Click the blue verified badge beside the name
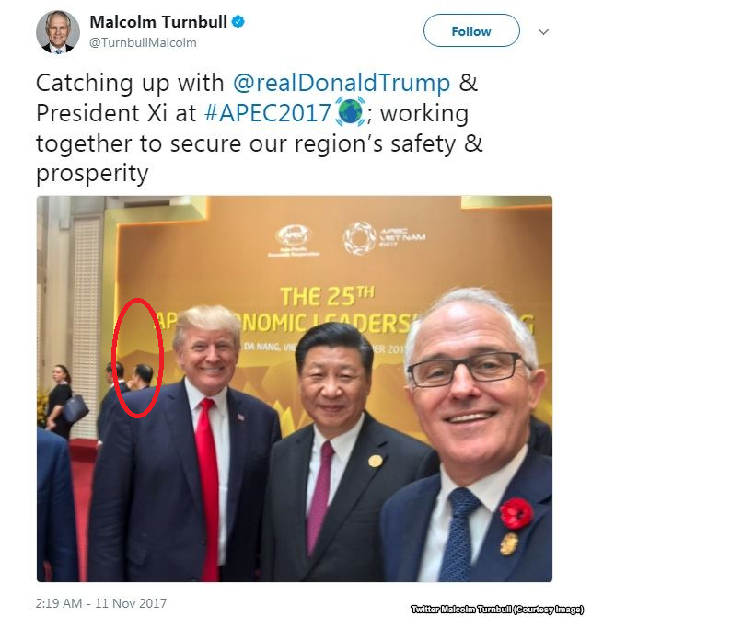The width and height of the screenshot is (754, 617). point(238,21)
